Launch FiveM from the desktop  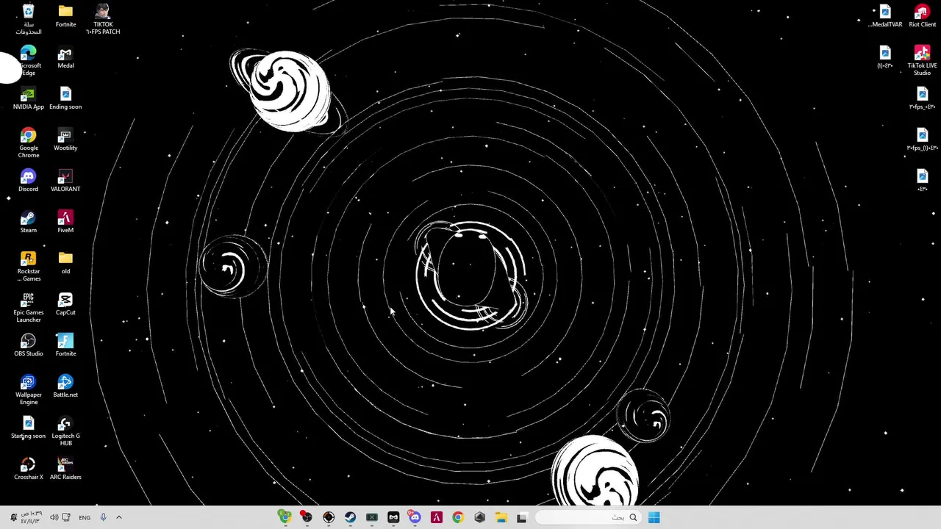pos(65,222)
